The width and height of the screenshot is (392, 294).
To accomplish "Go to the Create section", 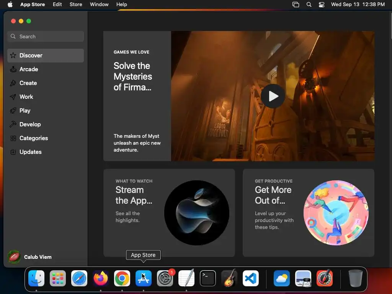I will [46, 83].
